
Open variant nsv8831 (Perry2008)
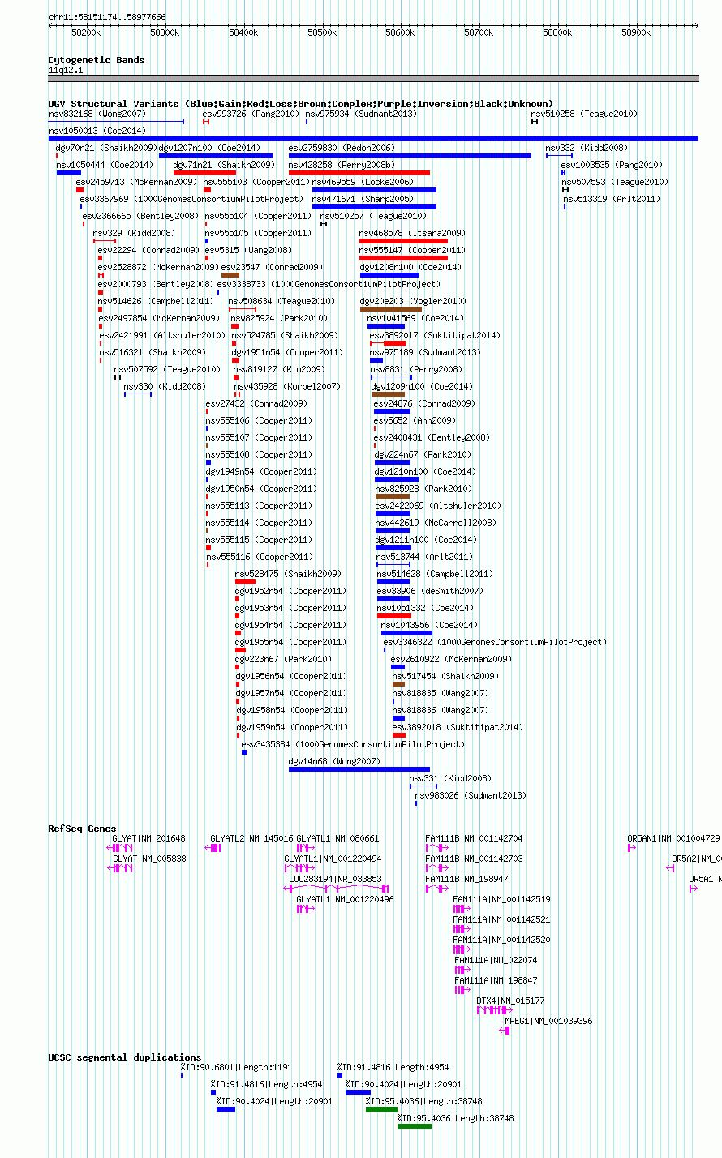[416, 370]
